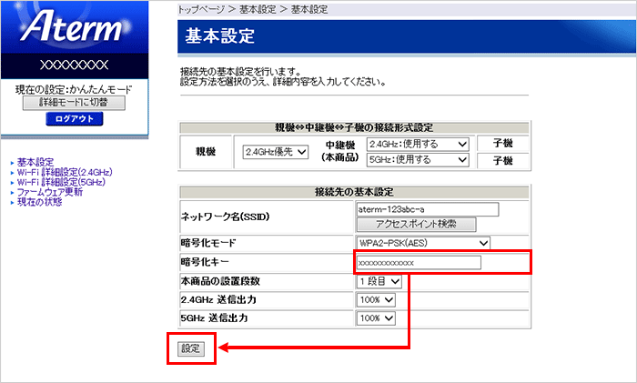Open the 現在の状態 sidebar link
637x383 pixels.
click(x=40, y=202)
